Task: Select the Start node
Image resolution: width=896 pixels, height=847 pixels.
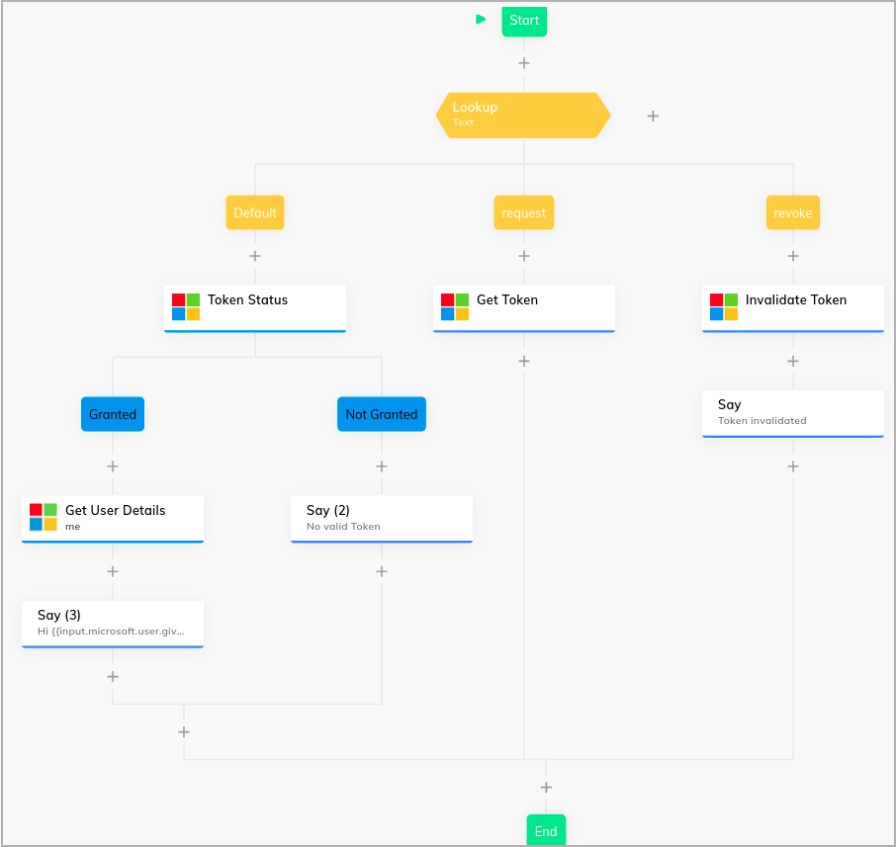Action: click(524, 21)
